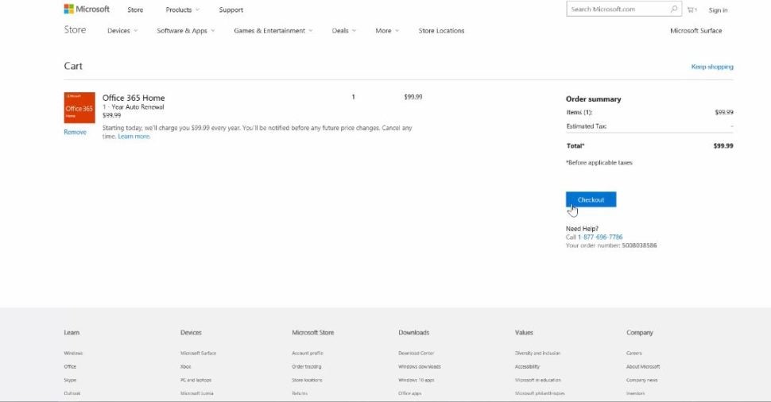Open the Microsoft Surface nav link

[695, 30]
